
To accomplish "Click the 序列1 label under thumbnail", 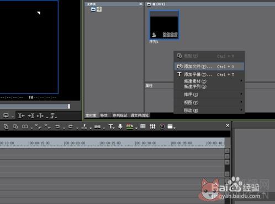I will tap(154, 42).
